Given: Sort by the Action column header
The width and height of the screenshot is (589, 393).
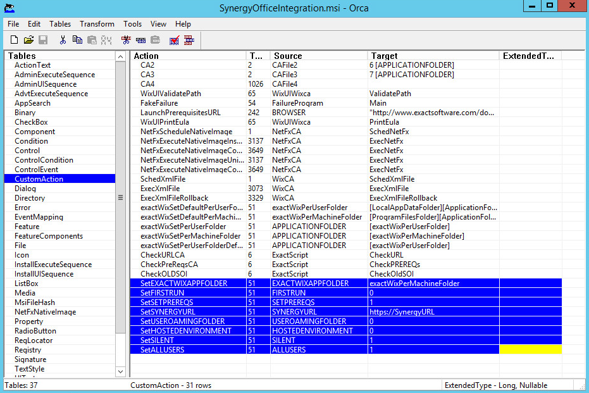Looking at the screenshot, I should (x=188, y=56).
